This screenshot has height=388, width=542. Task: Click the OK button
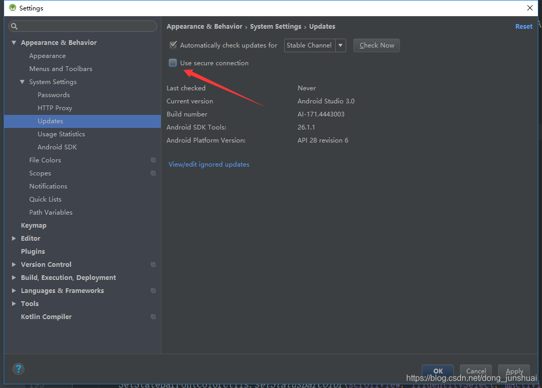click(438, 371)
